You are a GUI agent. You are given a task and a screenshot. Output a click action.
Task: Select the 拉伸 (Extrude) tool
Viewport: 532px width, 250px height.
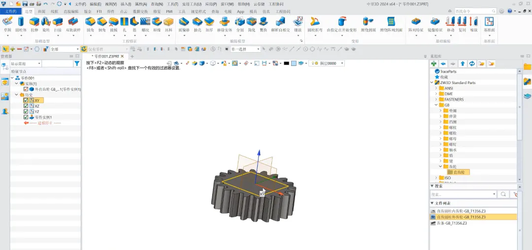click(34, 23)
